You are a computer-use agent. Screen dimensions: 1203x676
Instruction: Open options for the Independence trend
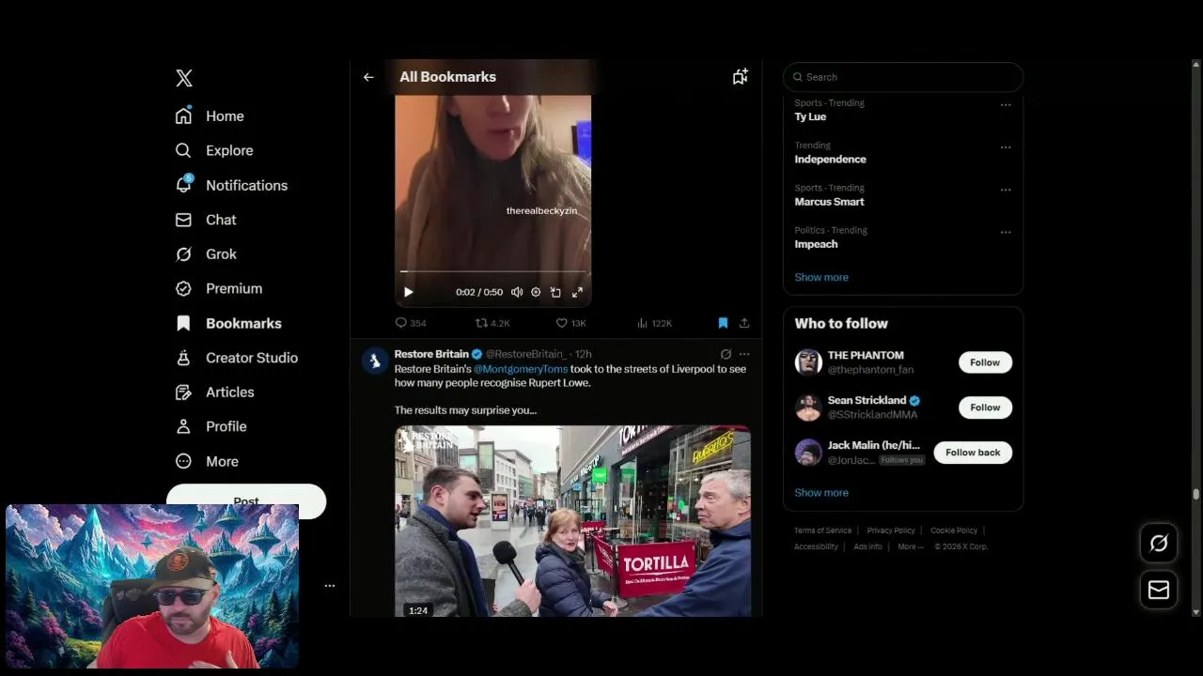(x=1006, y=147)
